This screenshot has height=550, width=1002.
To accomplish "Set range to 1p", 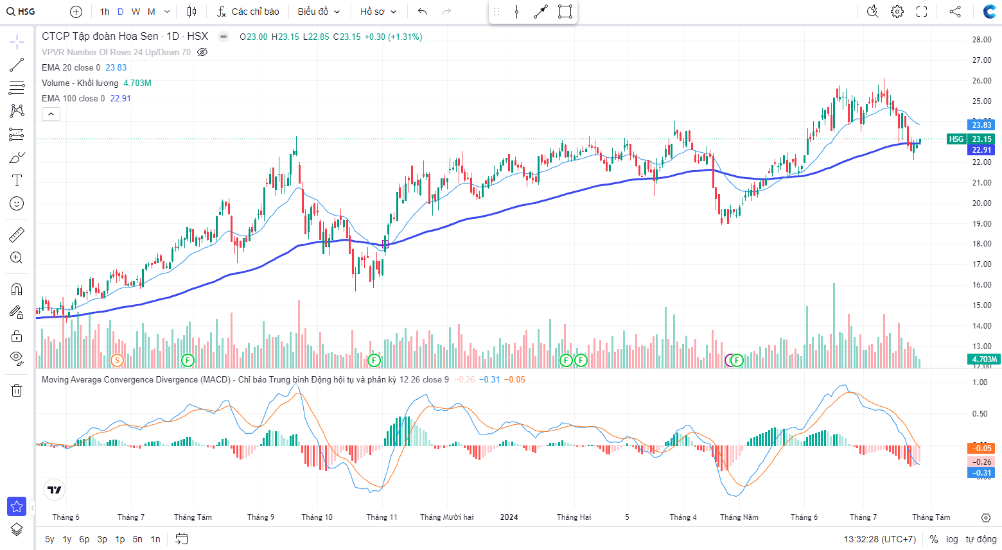I will [x=120, y=539].
